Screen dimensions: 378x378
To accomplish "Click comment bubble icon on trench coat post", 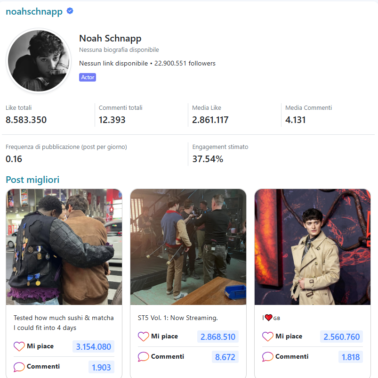I will coord(267,357).
